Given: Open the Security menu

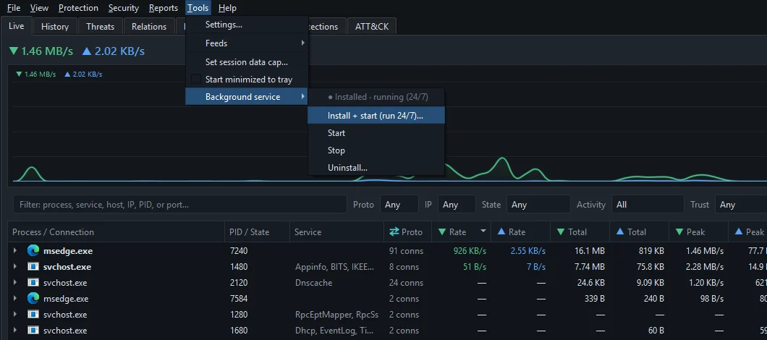Looking at the screenshot, I should (123, 8).
